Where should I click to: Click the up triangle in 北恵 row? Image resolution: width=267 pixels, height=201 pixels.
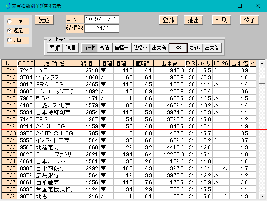(x=103, y=196)
